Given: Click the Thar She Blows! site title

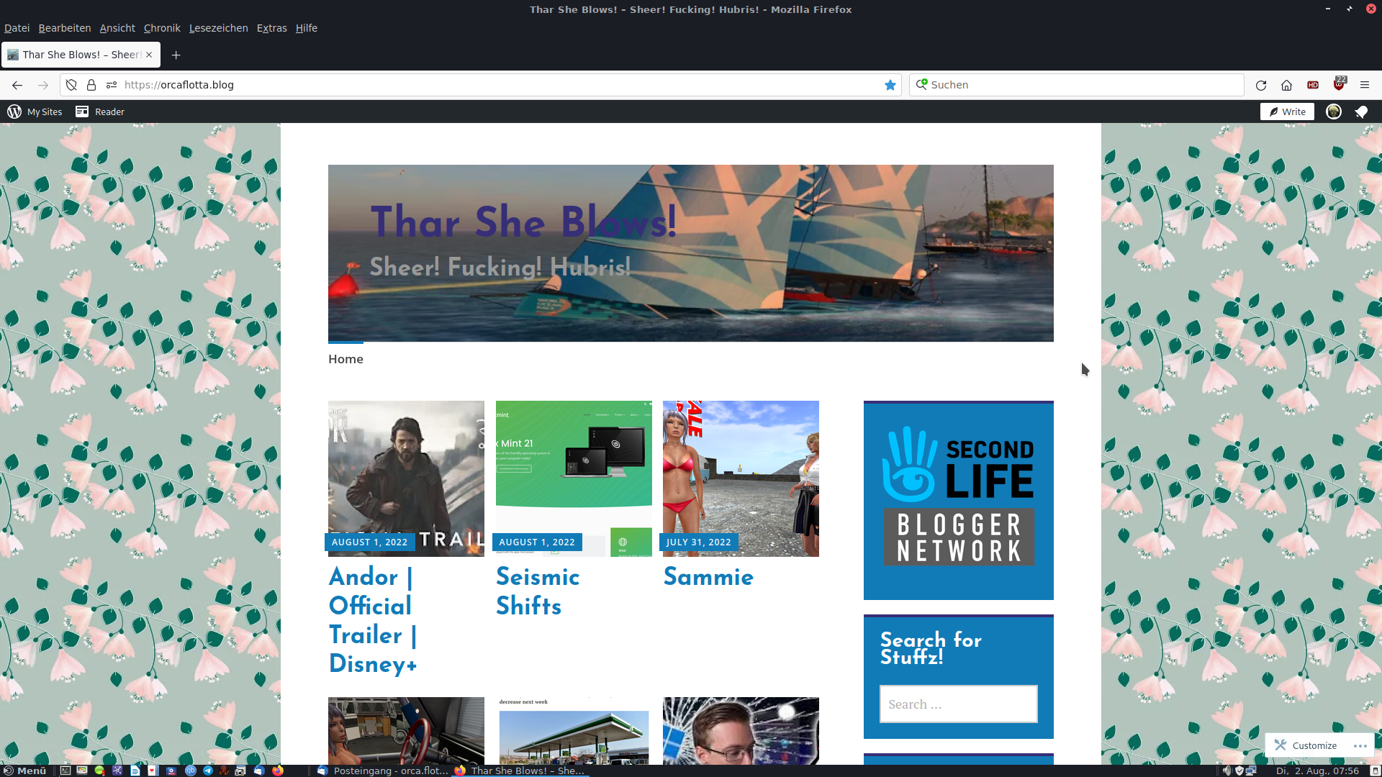Looking at the screenshot, I should [523, 222].
